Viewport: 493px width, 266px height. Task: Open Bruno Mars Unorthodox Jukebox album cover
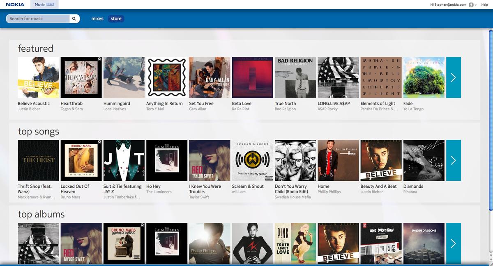pos(124,243)
